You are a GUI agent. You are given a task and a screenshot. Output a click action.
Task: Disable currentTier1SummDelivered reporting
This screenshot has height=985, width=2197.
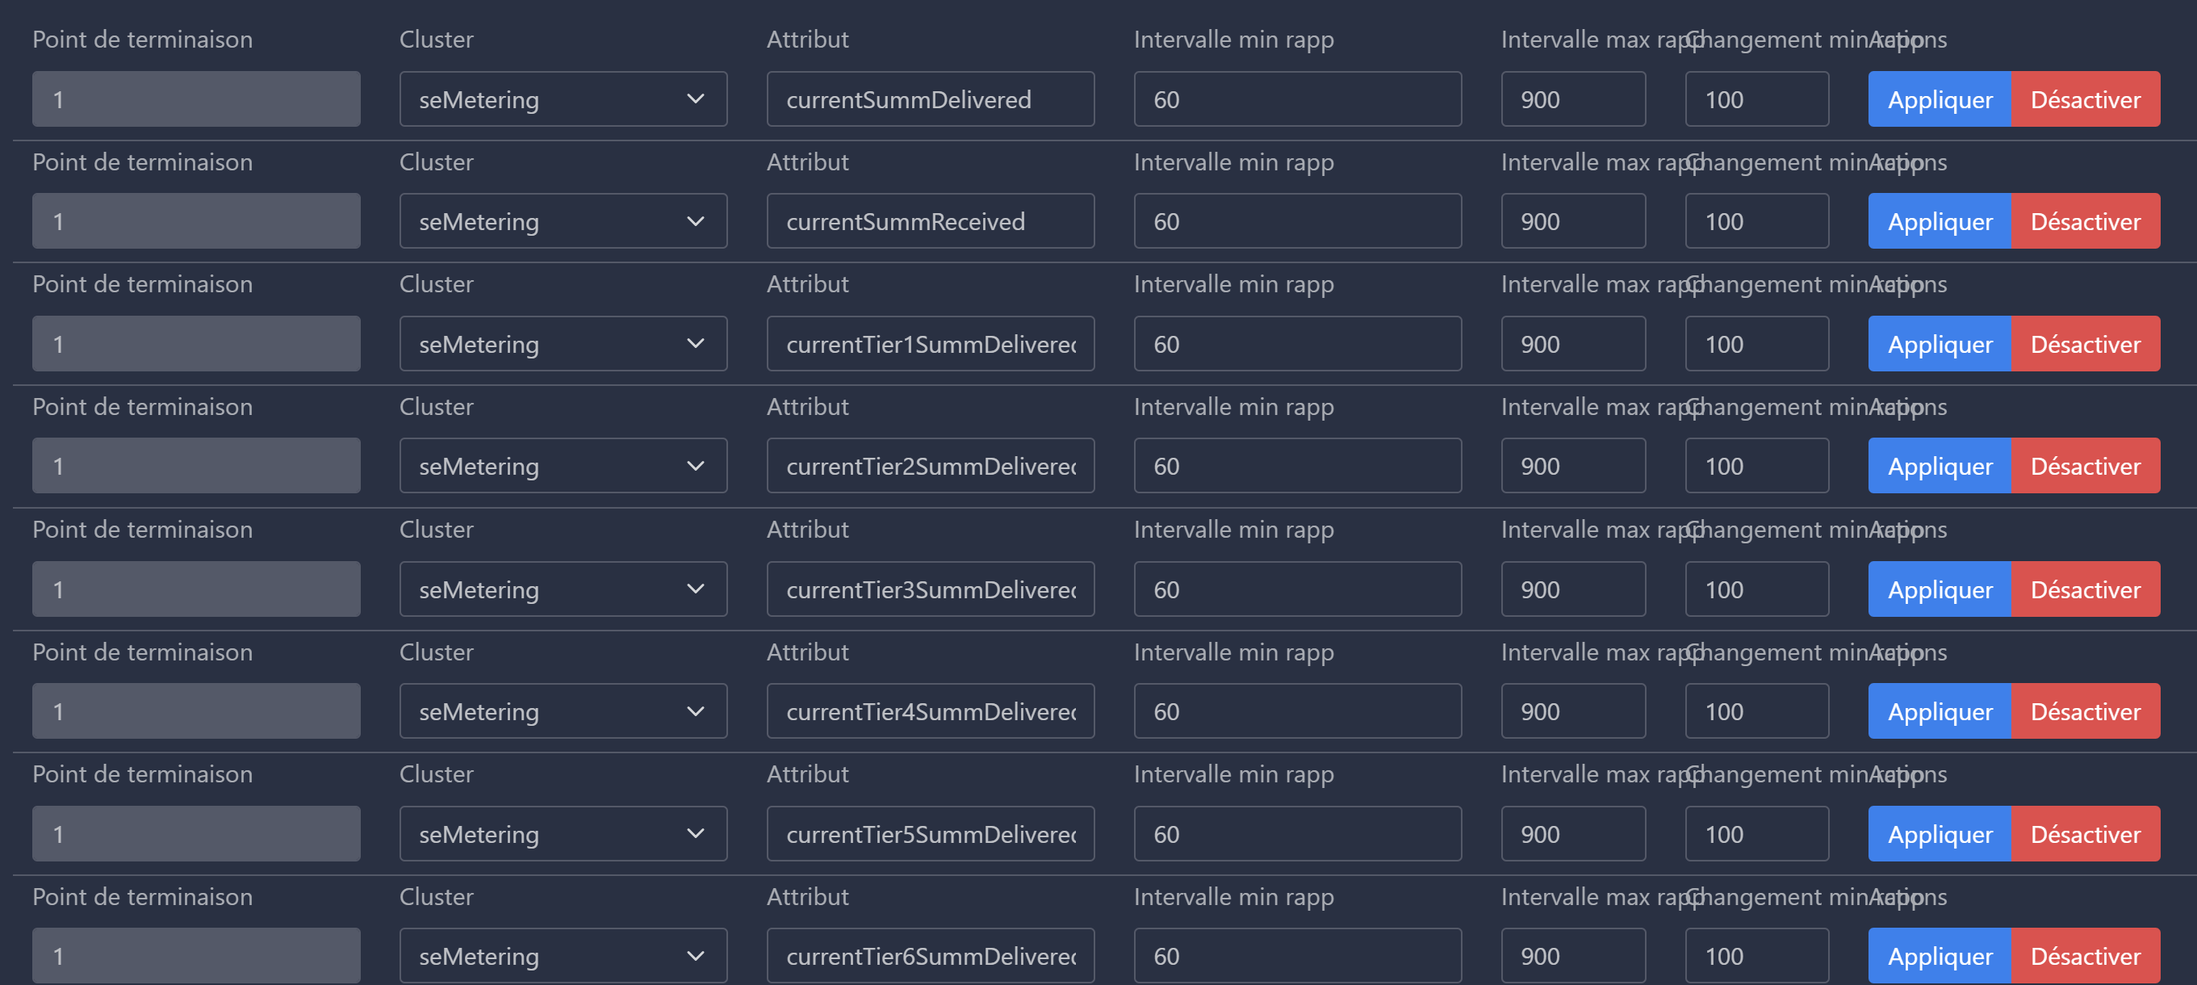(x=2086, y=344)
